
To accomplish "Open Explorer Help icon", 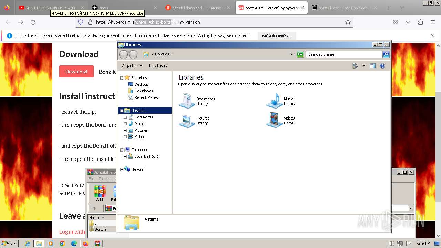I will pos(382,66).
